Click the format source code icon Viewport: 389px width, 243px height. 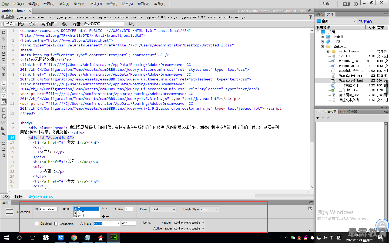[4, 155]
